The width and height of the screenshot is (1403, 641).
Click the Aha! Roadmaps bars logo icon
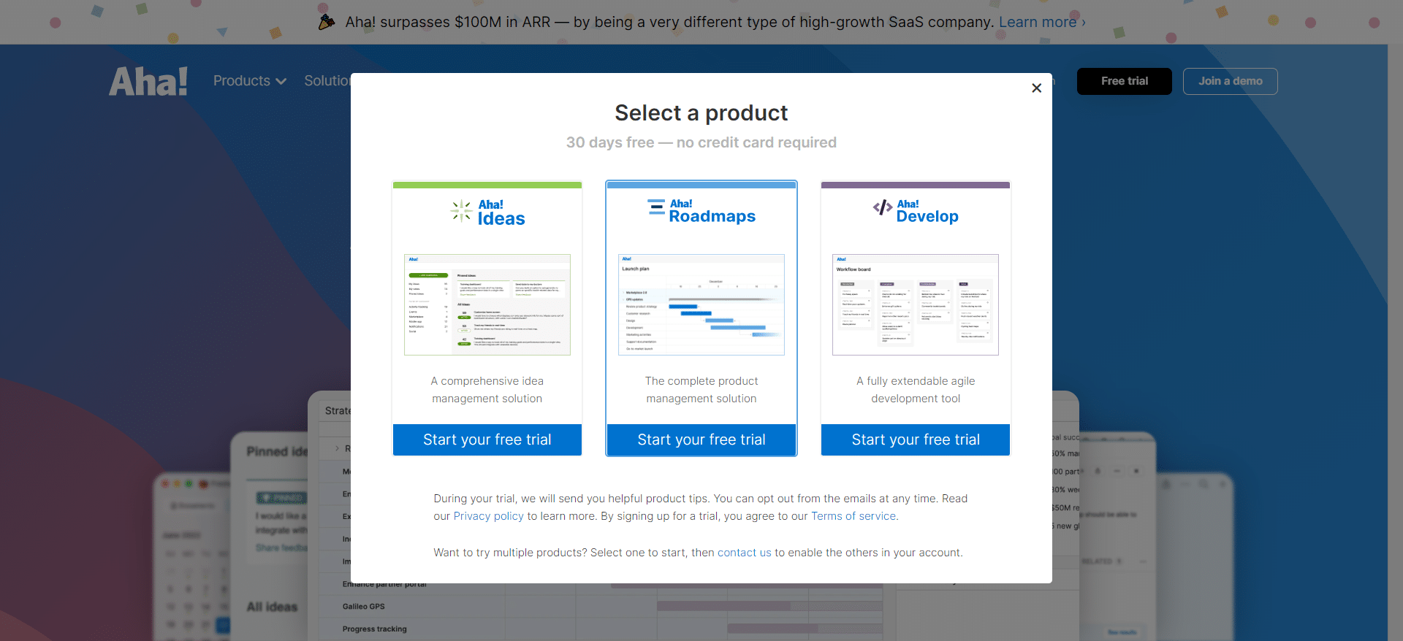pos(656,208)
